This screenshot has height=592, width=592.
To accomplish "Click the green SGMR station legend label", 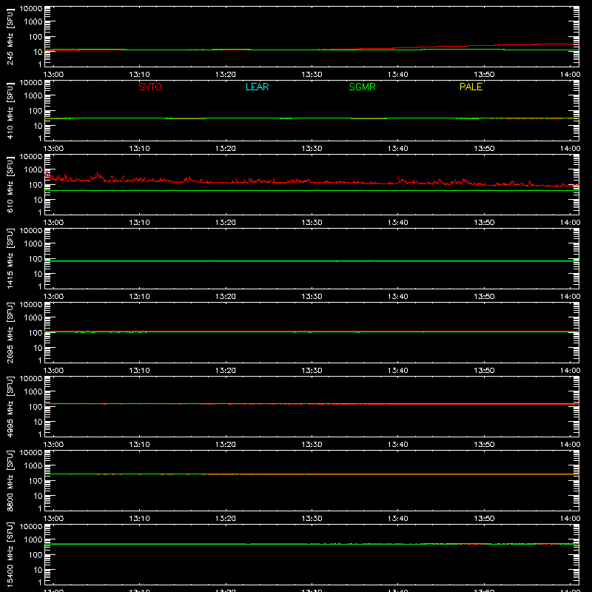I will click(362, 87).
